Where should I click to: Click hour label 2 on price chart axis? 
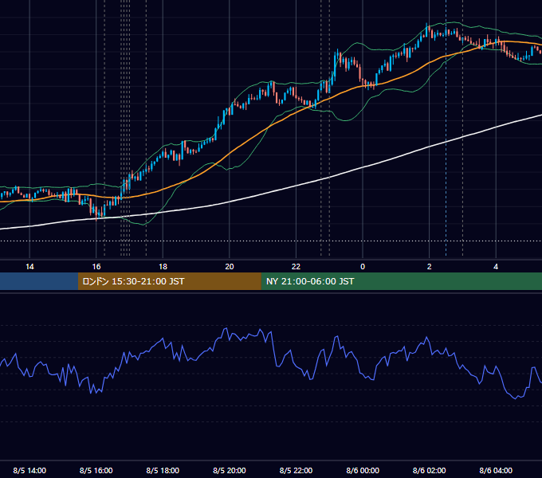pyautogui.click(x=430, y=266)
